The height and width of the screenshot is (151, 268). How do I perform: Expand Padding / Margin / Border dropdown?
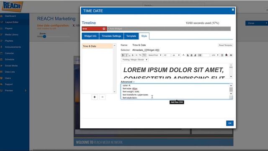click(x=135, y=60)
